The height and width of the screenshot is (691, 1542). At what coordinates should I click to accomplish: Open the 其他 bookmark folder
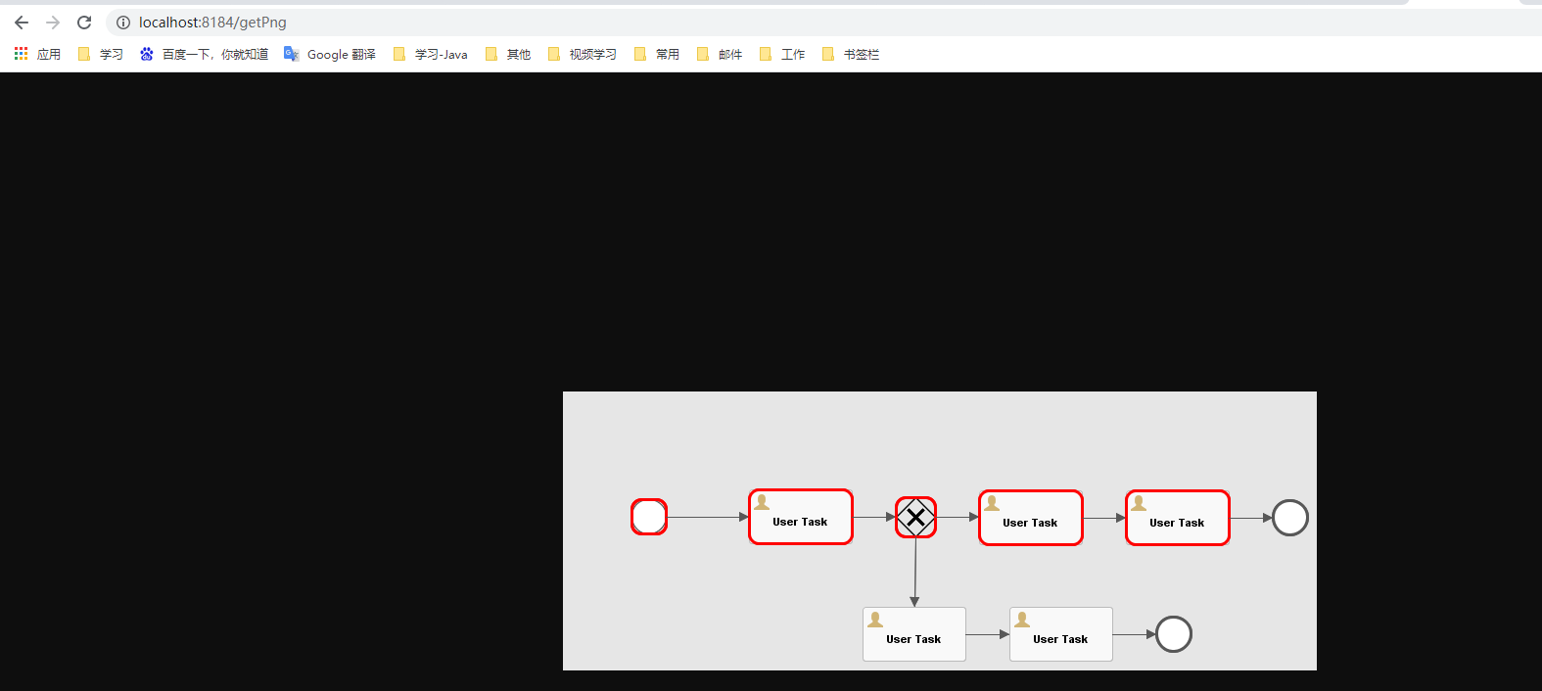[x=508, y=54]
